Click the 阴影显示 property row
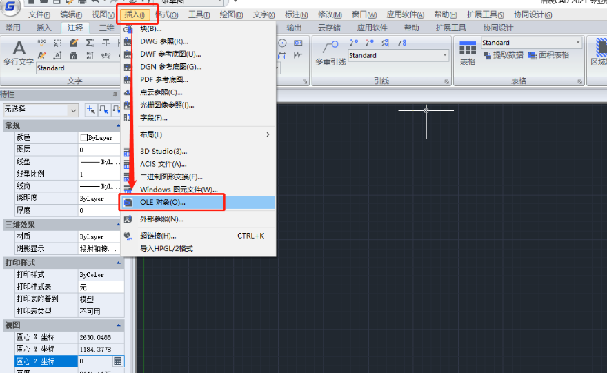 coord(66,249)
